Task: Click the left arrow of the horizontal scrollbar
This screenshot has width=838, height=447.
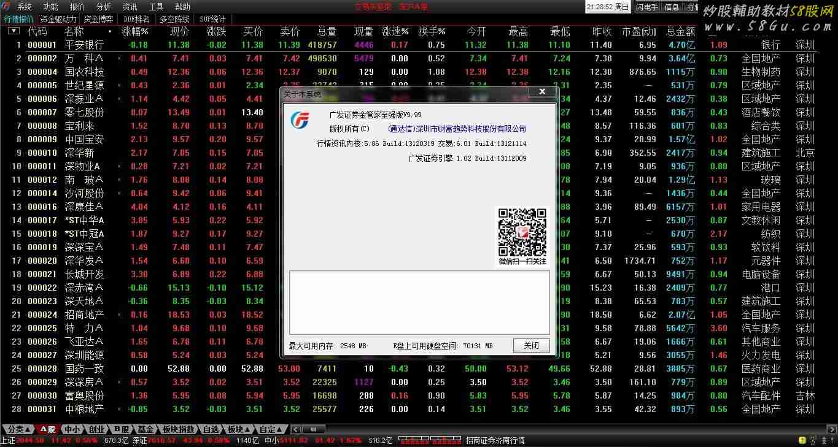Action: [295, 429]
